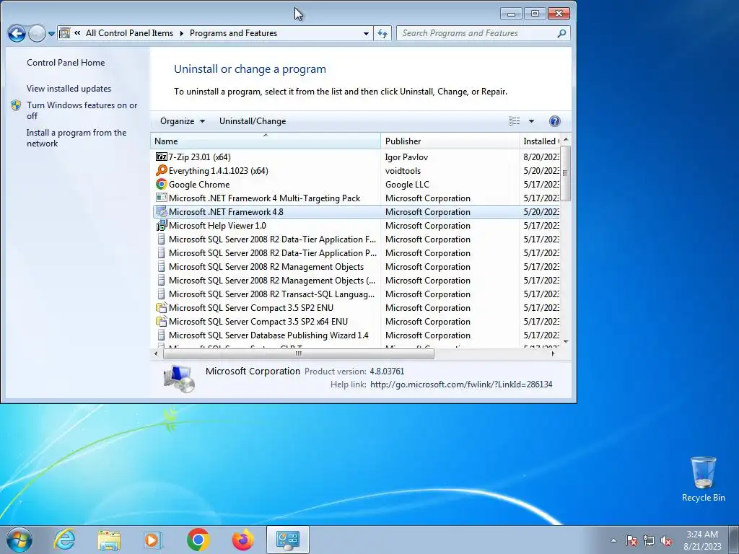Select the Google Chrome list icon
Screen dimensions: 739x554
161,184
